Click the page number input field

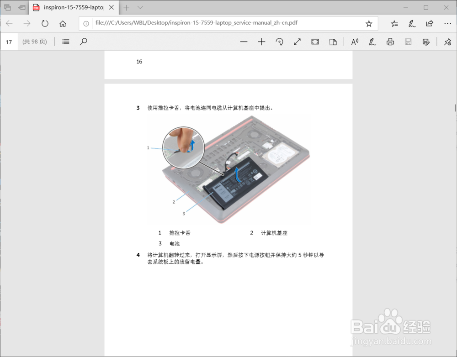click(x=9, y=42)
